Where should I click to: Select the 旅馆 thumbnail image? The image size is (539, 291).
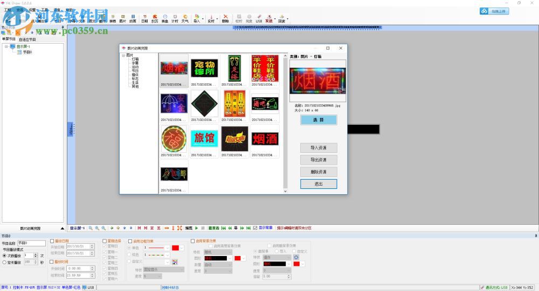[204, 138]
